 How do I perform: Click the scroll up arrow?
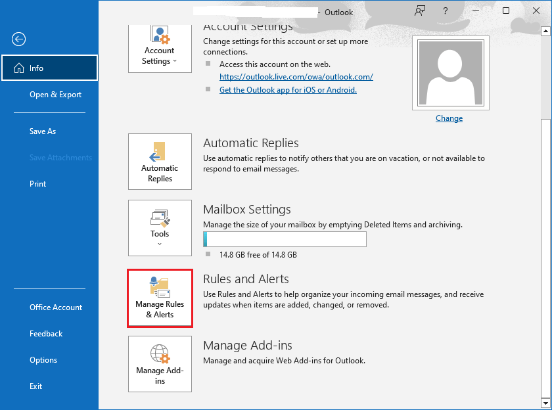coord(545,31)
